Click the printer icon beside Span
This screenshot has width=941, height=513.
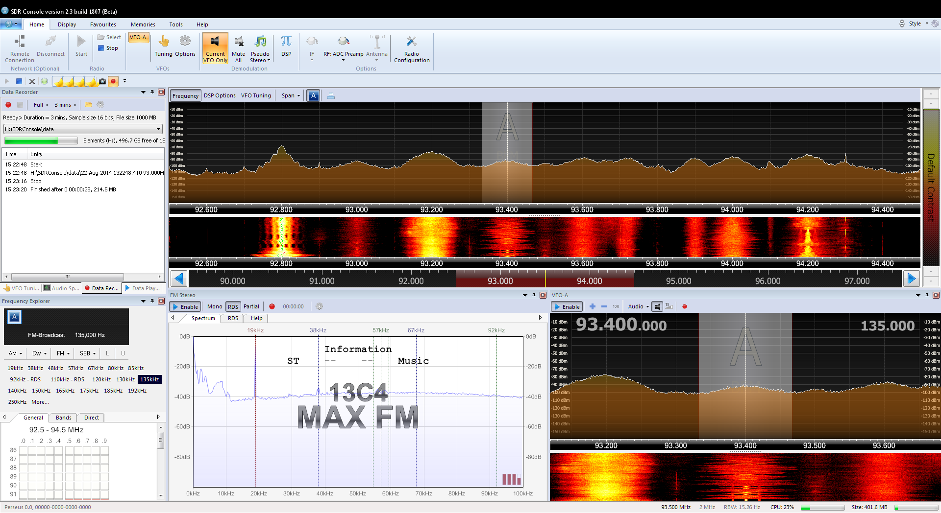[331, 96]
